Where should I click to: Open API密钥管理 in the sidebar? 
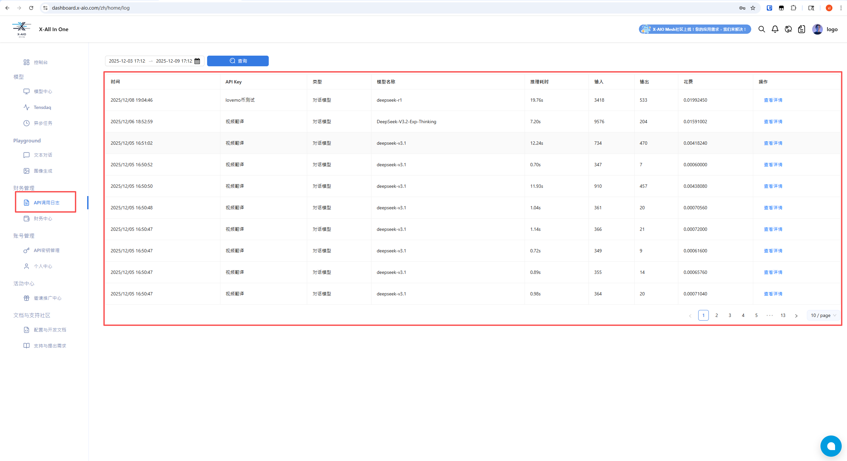[x=46, y=250]
